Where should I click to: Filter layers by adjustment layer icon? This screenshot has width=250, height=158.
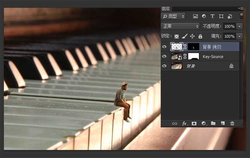coord(204,16)
